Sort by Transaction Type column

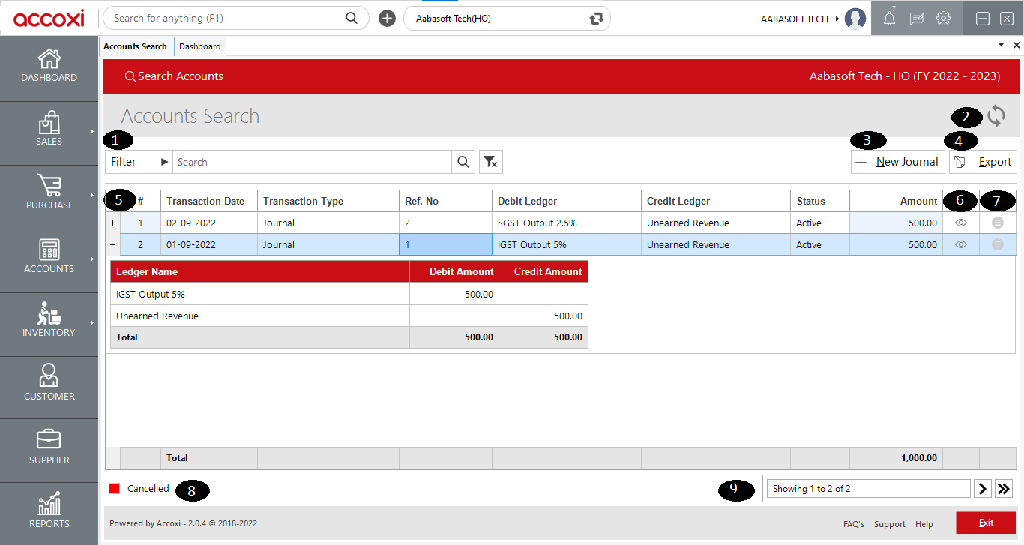(328, 201)
